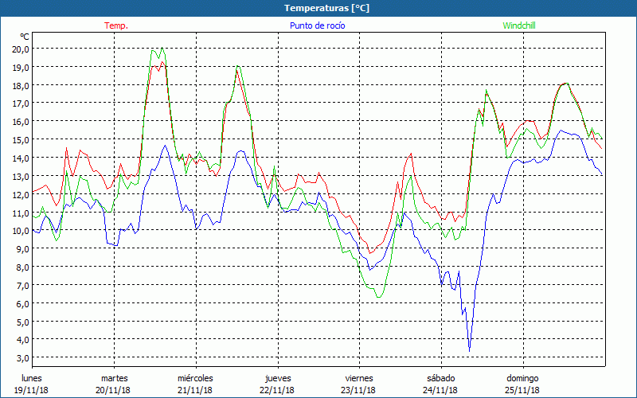Click the jueves day label
The image size is (637, 398).
[x=278, y=379]
